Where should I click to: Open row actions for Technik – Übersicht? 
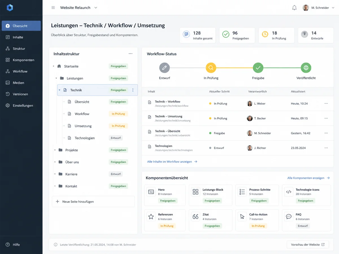(x=326, y=133)
